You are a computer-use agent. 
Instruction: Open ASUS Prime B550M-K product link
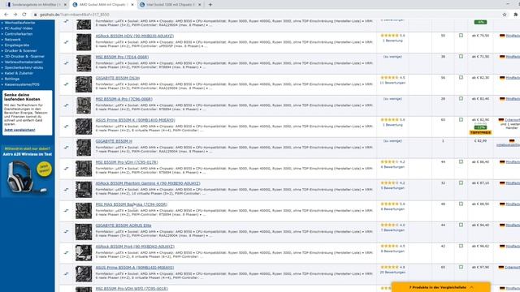136,120
